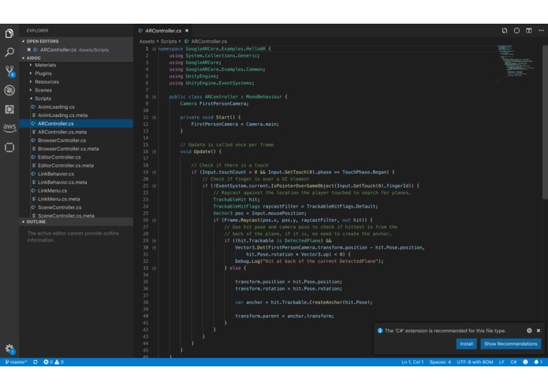Synchronize changes with status bar sync icon

coord(35,362)
